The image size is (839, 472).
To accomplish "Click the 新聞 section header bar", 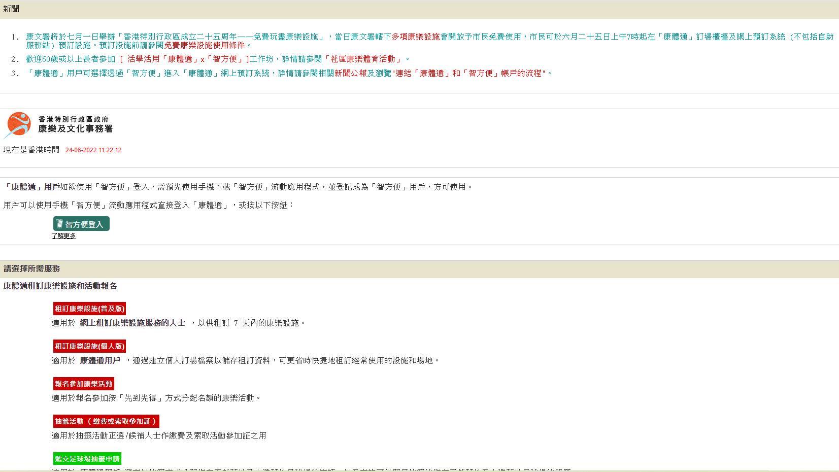I will pyautogui.click(x=419, y=9).
